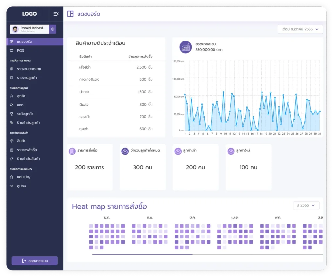Click the ลูกค้าเก่า card icon
The height and width of the screenshot is (277, 333).
(x=178, y=151)
